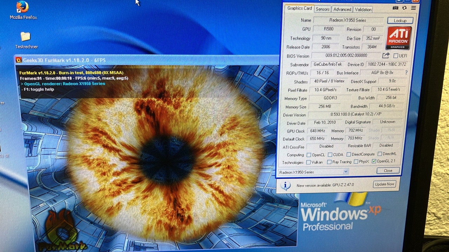Click the Lookup button

pos(400,21)
